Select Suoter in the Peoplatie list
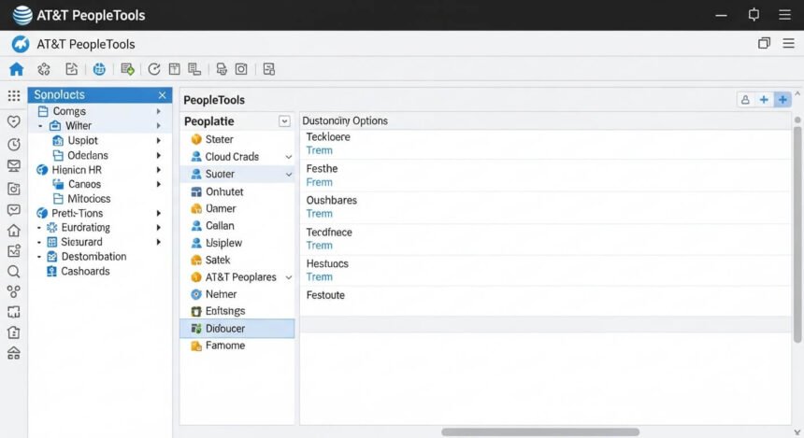The width and height of the screenshot is (804, 438). click(237, 175)
